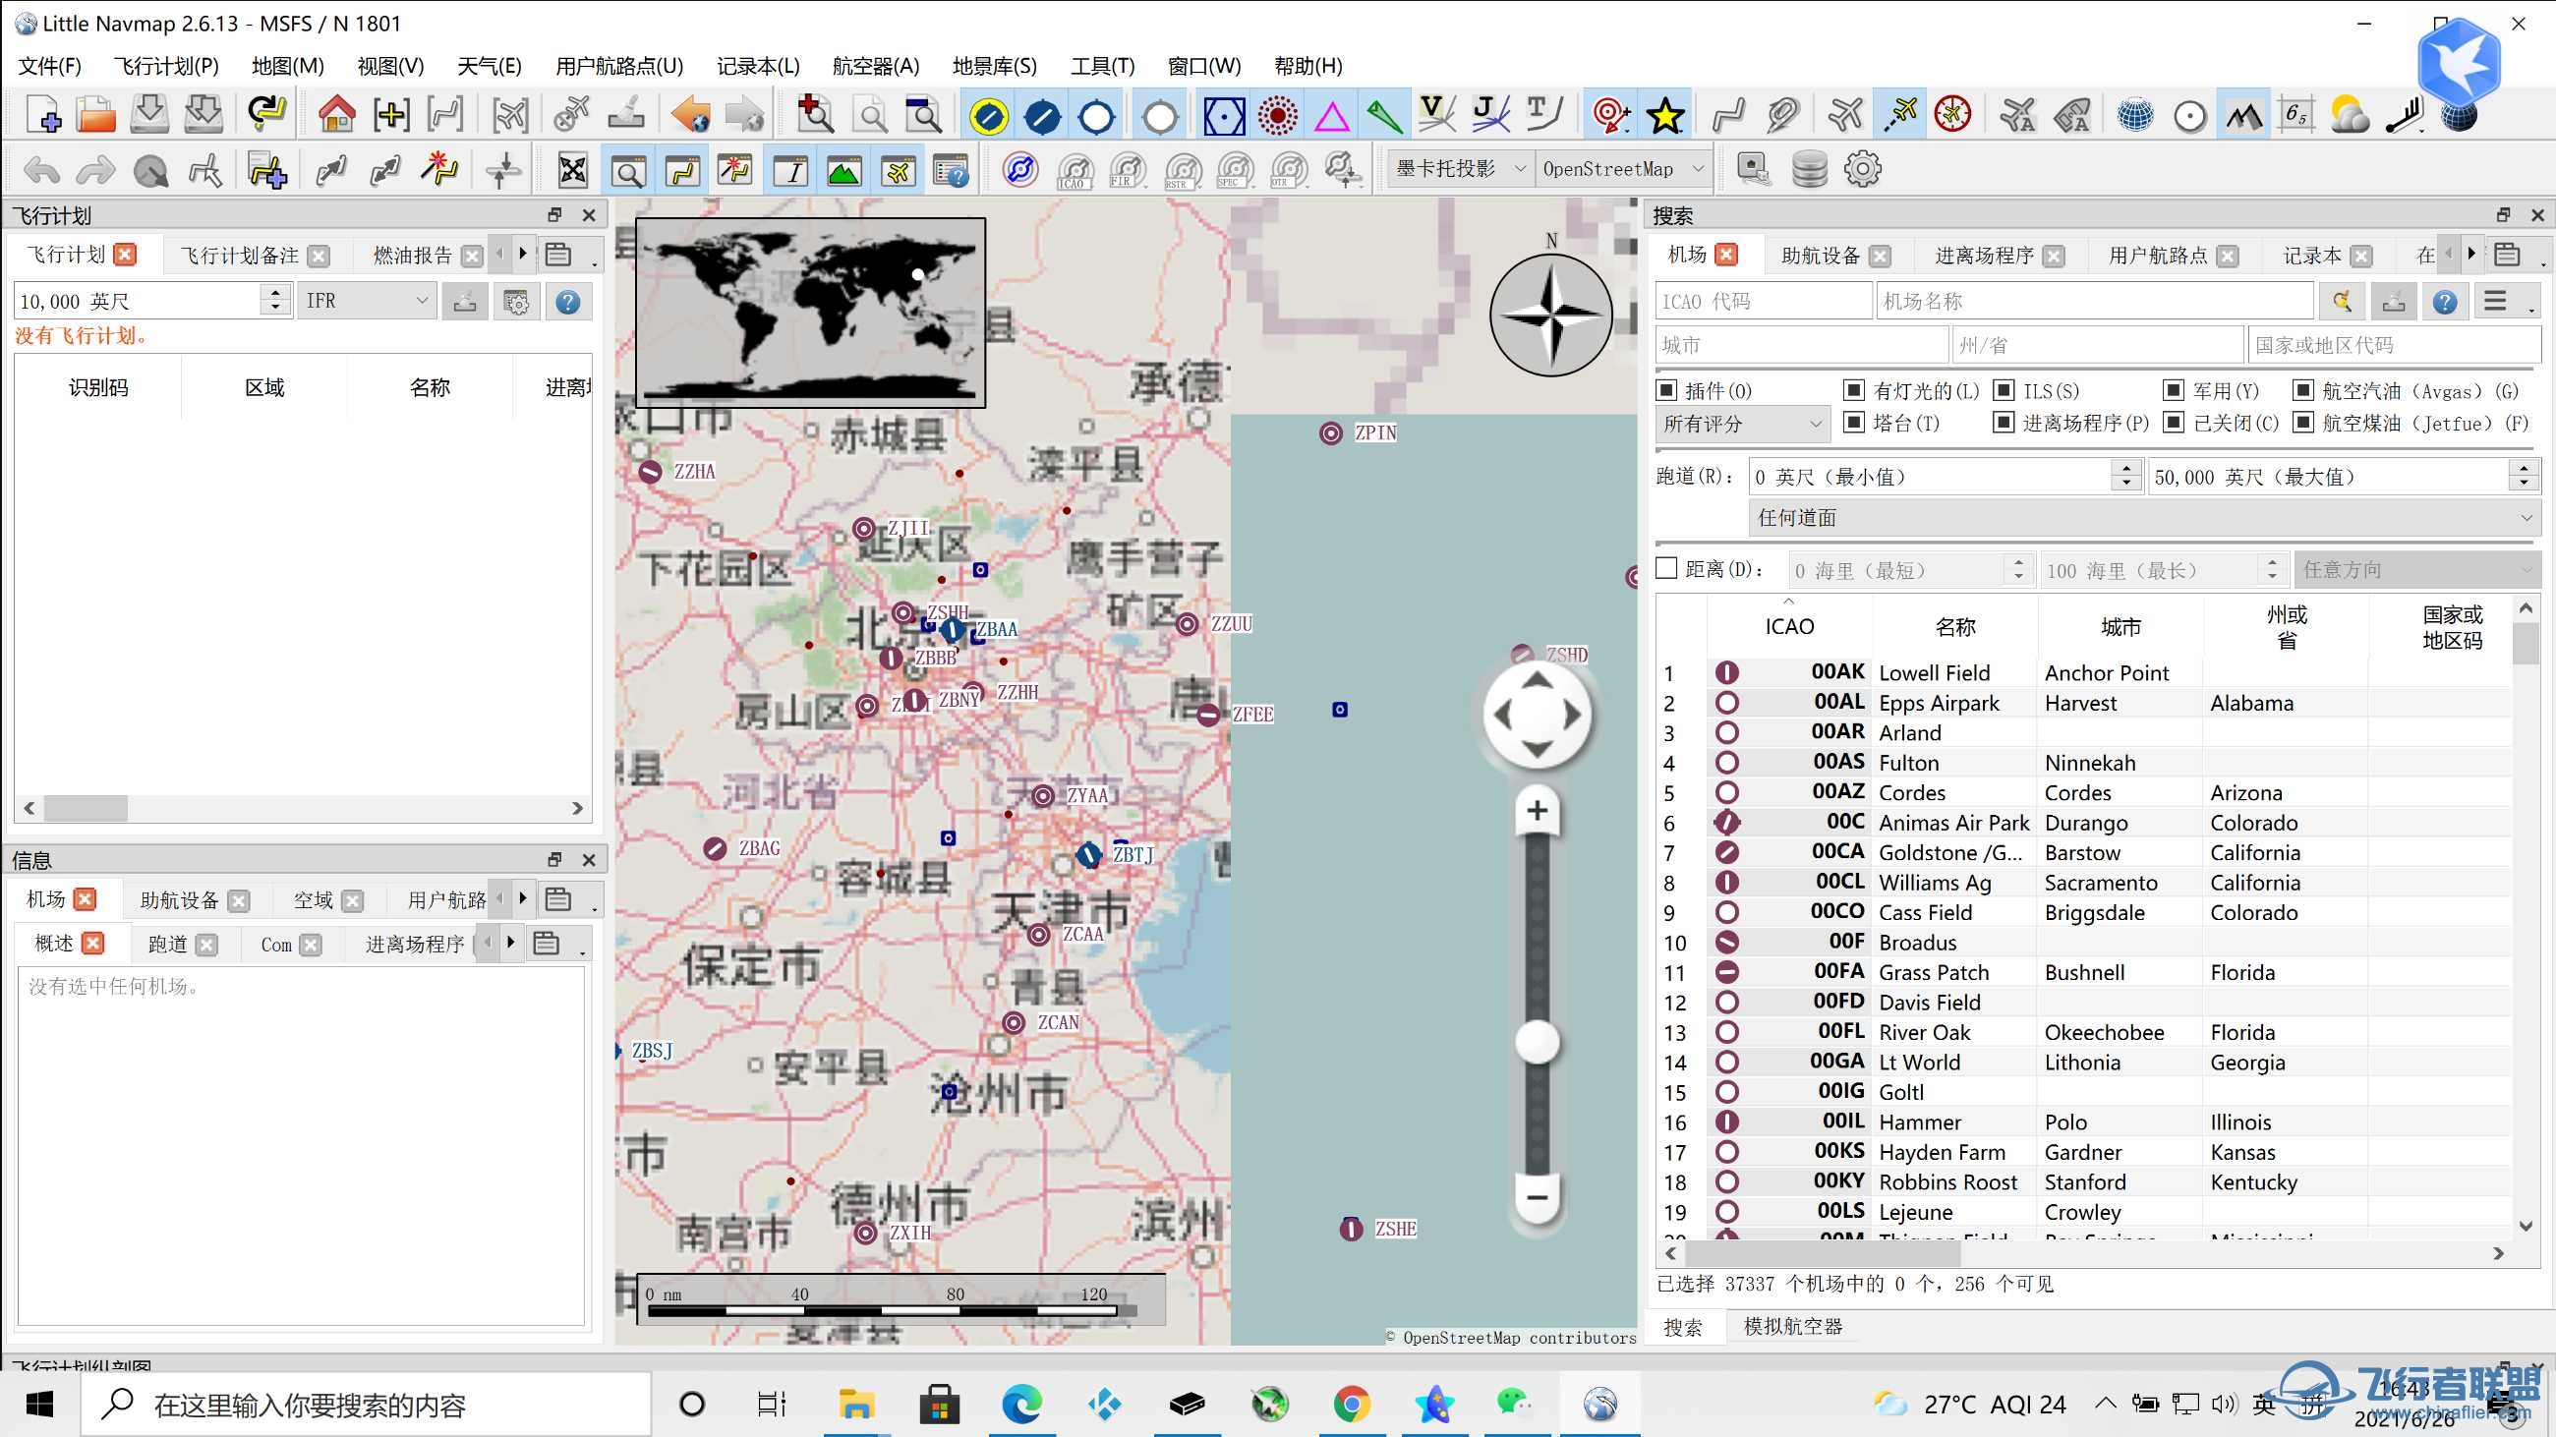Toggle the 已关闭(C) checkbox

pyautogui.click(x=2173, y=423)
